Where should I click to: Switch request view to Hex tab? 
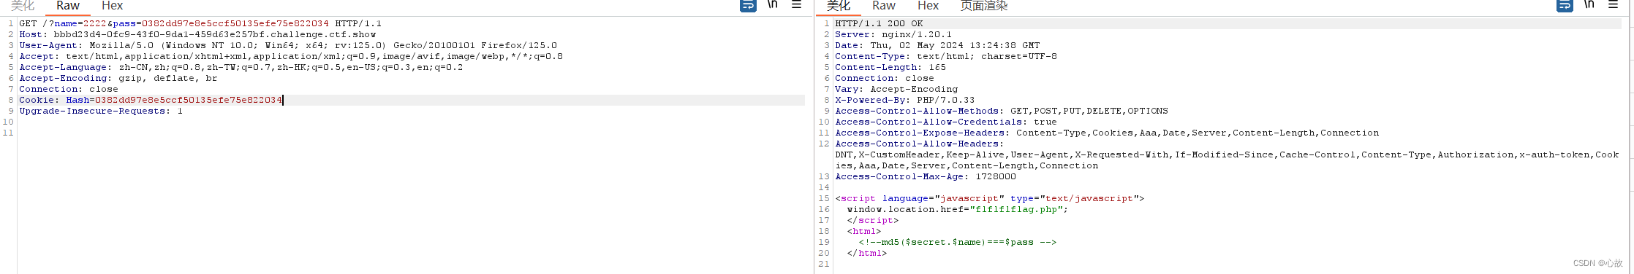(112, 6)
